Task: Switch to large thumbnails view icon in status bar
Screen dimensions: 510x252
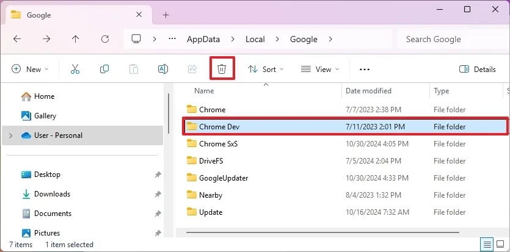Action: pyautogui.click(x=500, y=243)
